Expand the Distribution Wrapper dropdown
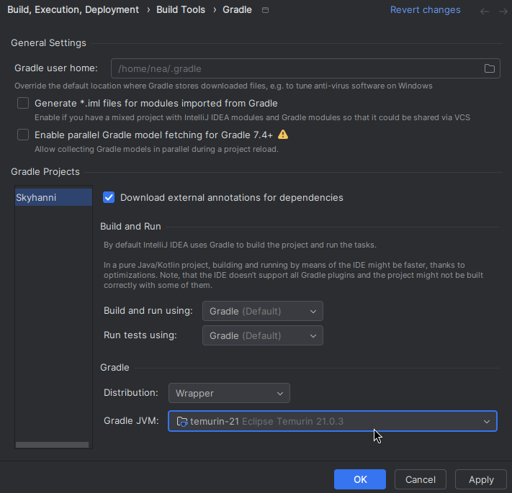The image size is (512, 493). [229, 393]
